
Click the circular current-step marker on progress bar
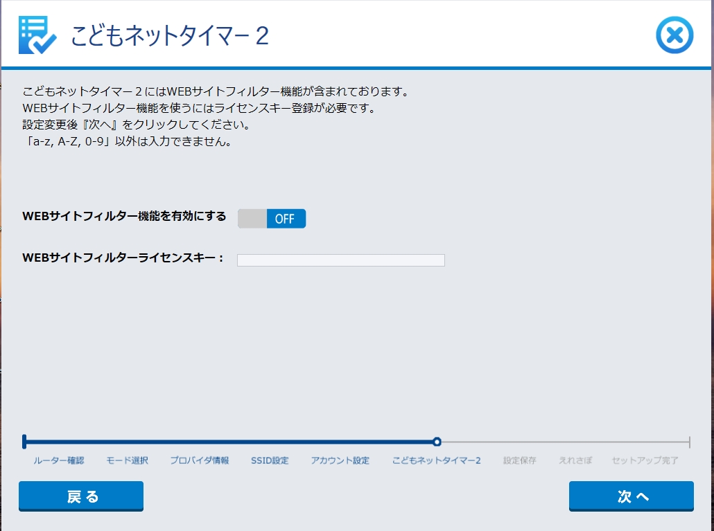point(437,442)
